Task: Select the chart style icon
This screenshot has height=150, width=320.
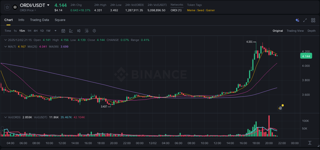Action: click(71, 30)
